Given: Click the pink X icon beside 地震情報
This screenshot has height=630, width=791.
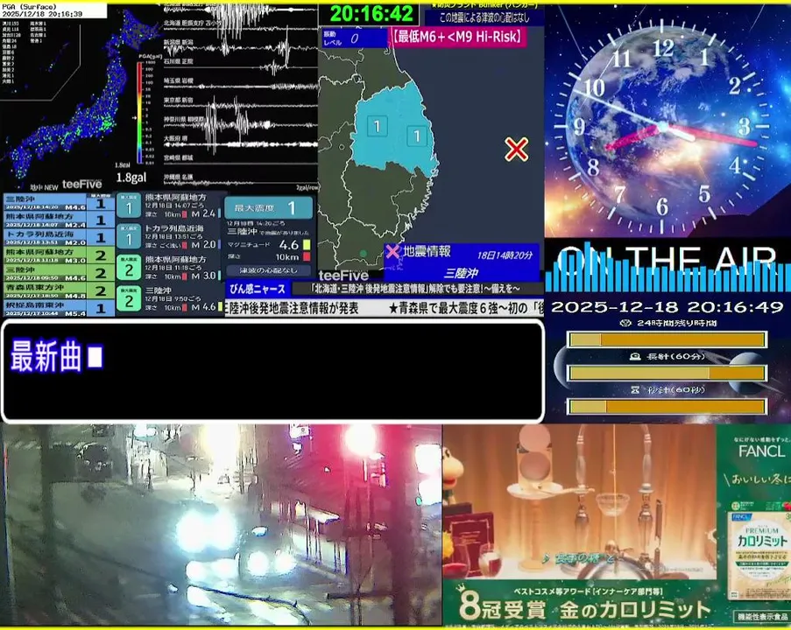Looking at the screenshot, I should [392, 251].
